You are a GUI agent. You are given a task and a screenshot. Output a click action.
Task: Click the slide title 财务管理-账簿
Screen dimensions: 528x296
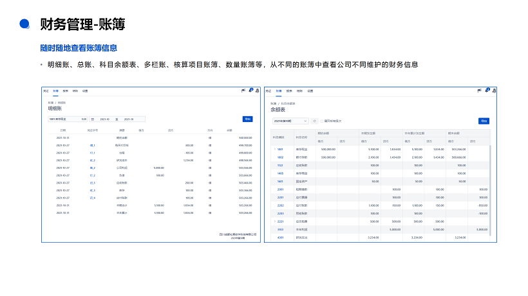pos(82,24)
